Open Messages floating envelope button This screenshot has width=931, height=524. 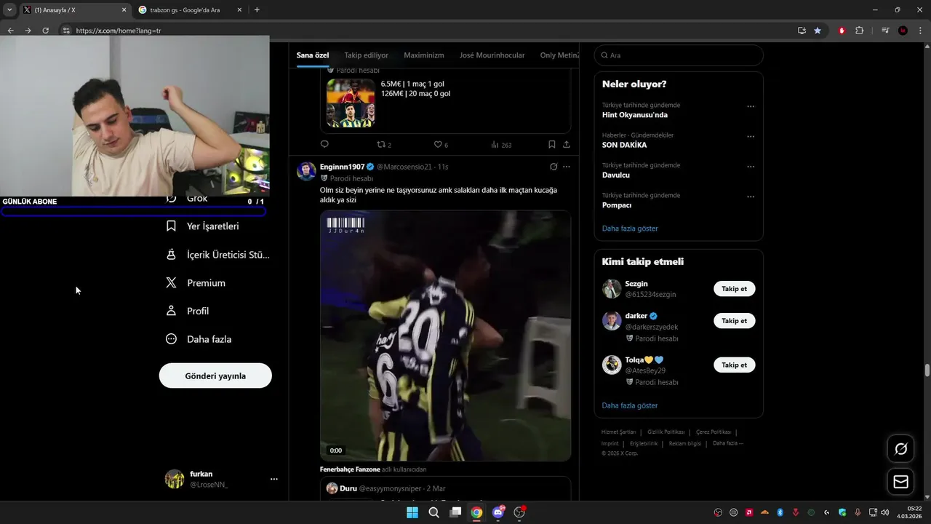point(900,482)
